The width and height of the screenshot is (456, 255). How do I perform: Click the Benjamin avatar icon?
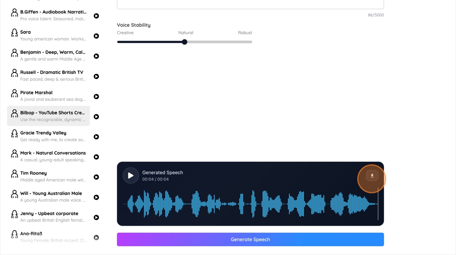pos(14,53)
